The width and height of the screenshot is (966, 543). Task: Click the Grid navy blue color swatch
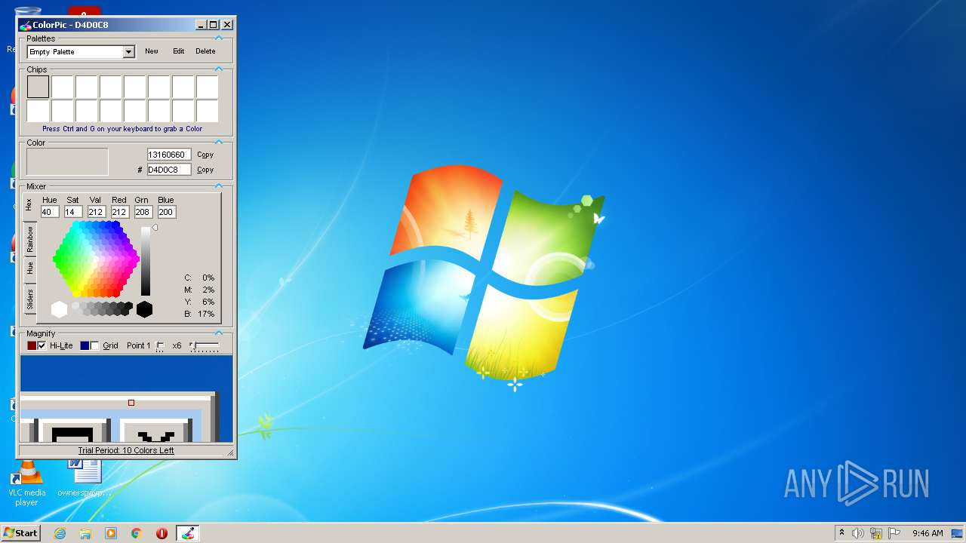point(85,345)
